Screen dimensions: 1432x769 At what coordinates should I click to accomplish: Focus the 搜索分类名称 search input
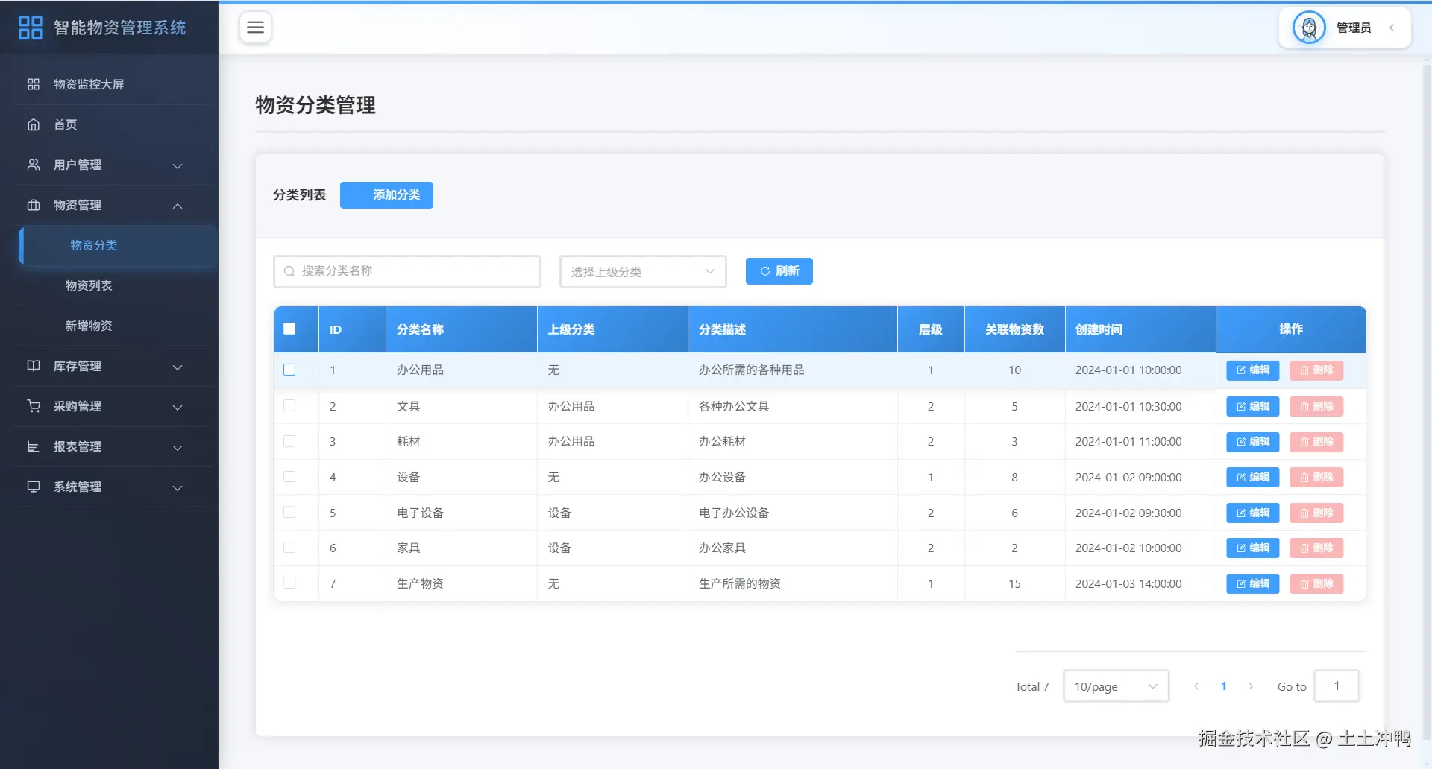[x=407, y=271]
